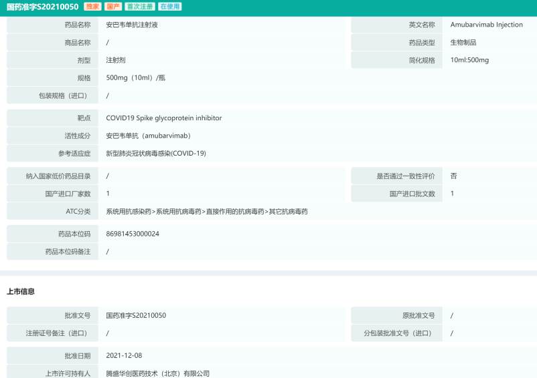537x378 pixels.
Task: Click approval number value in 上市信息 section
Action: [x=136, y=315]
